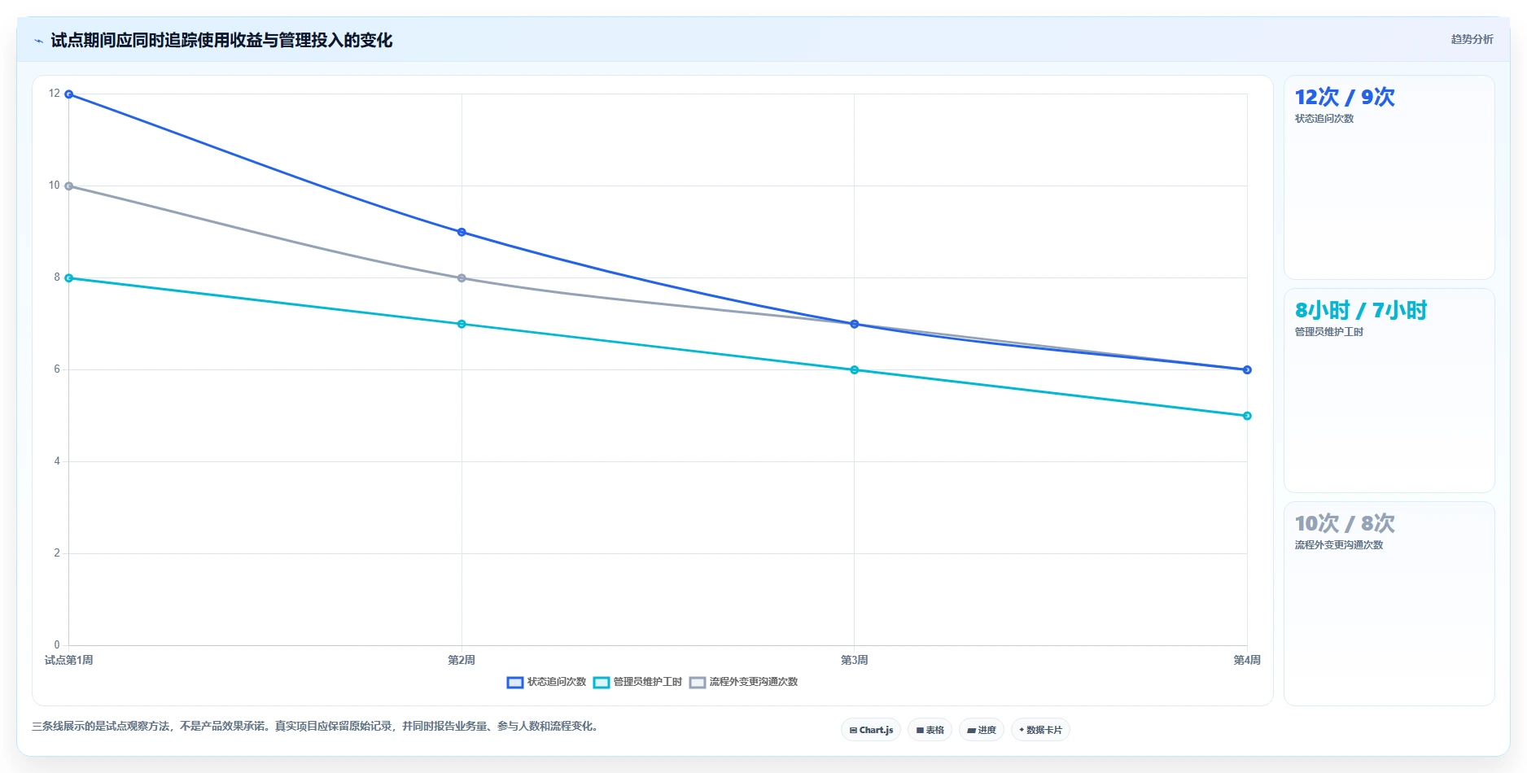The width and height of the screenshot is (1527, 773).
Task: Click the 状态追问次数 card caption
Action: tap(1324, 119)
